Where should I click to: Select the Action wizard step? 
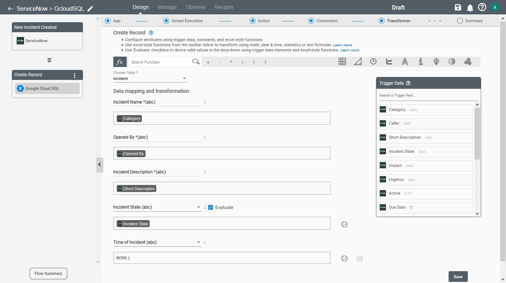pyautogui.click(x=260, y=21)
